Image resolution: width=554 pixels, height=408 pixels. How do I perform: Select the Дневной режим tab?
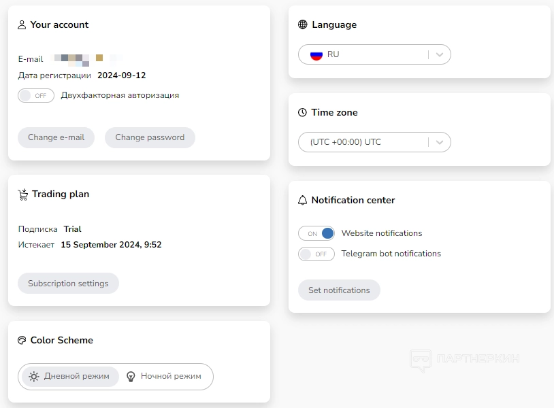[x=70, y=377]
